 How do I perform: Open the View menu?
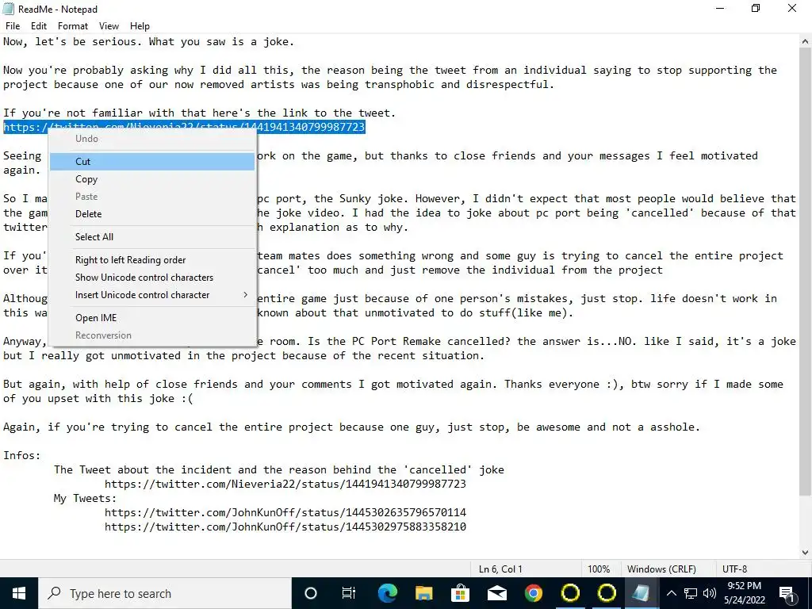pos(109,26)
